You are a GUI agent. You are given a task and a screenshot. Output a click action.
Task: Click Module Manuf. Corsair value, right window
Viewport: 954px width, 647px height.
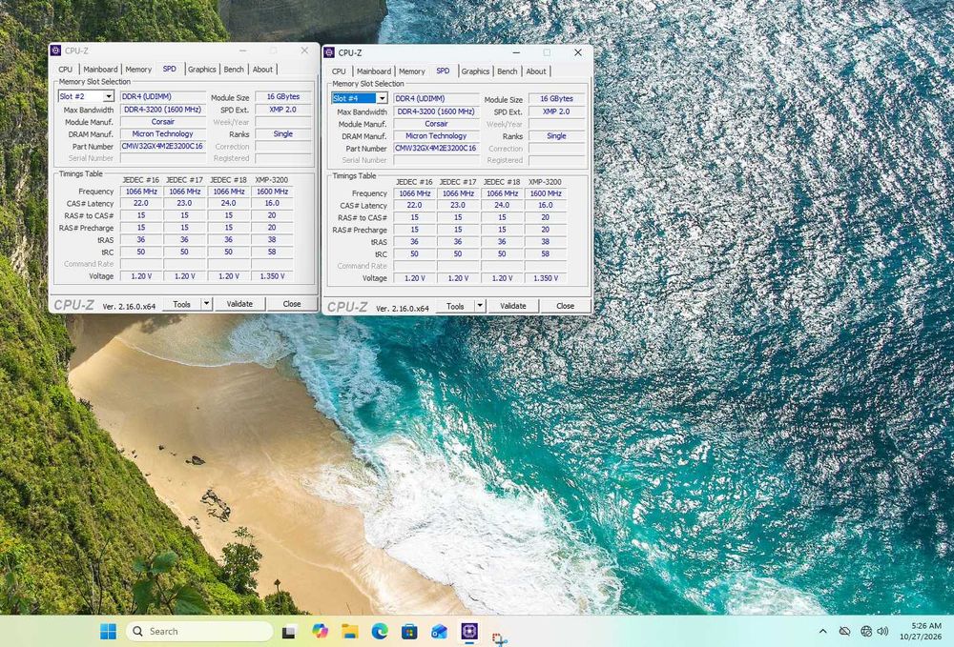point(436,123)
